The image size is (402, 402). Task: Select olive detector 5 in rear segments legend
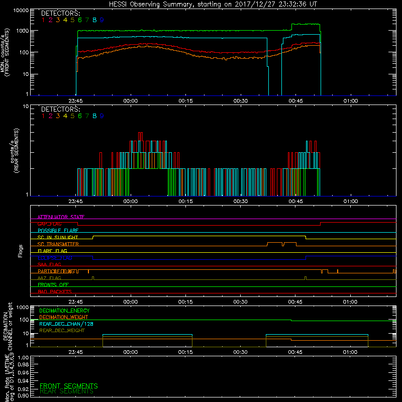coord(72,116)
